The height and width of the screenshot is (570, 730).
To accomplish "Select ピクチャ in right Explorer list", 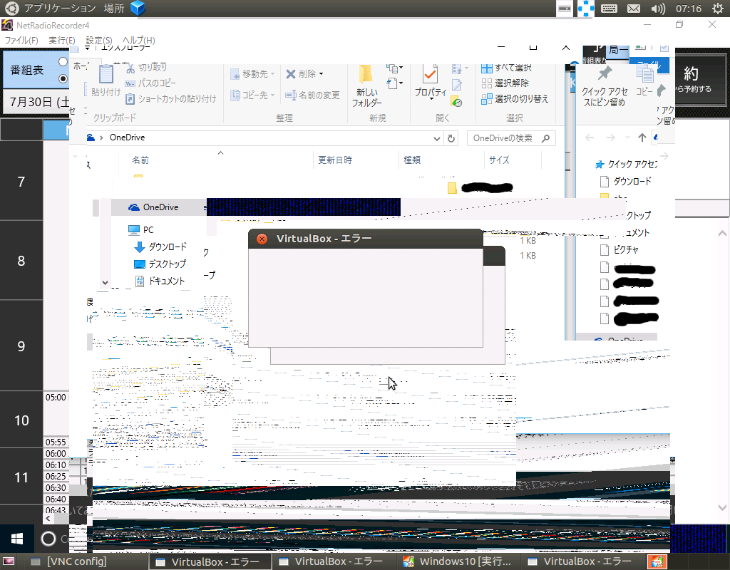I will pos(620,250).
